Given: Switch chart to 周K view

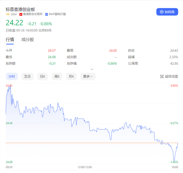Looking at the screenshot, I should coord(57,77).
